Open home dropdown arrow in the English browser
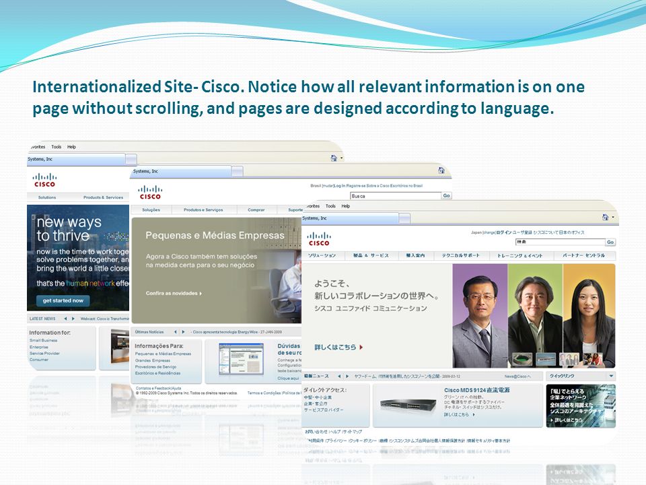The image size is (646, 485). click(x=342, y=158)
